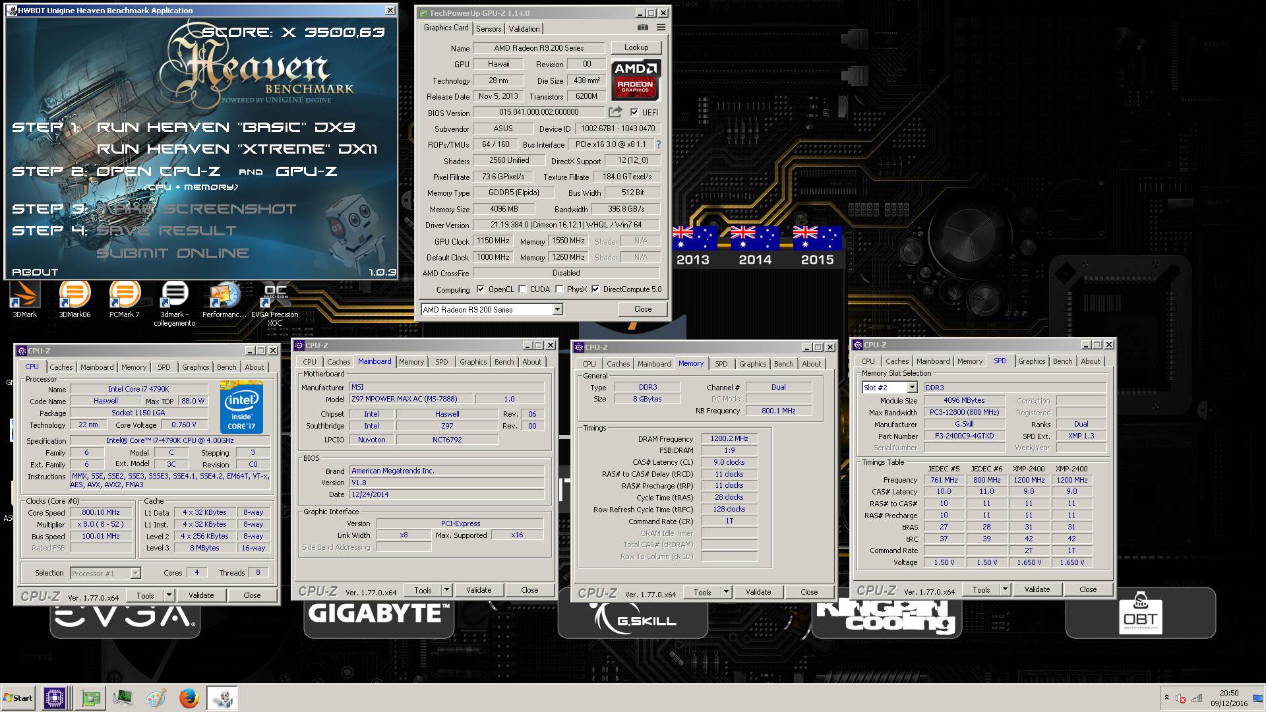Screen dimensions: 1266x712
Task: Open the Performance desktop shortcut
Action: click(x=224, y=300)
